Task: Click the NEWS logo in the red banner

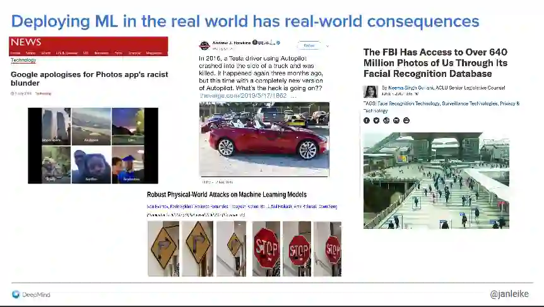Action: point(26,42)
